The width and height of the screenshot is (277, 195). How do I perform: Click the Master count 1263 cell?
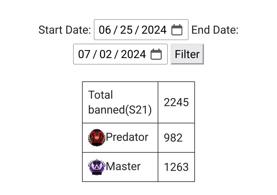[x=176, y=167]
